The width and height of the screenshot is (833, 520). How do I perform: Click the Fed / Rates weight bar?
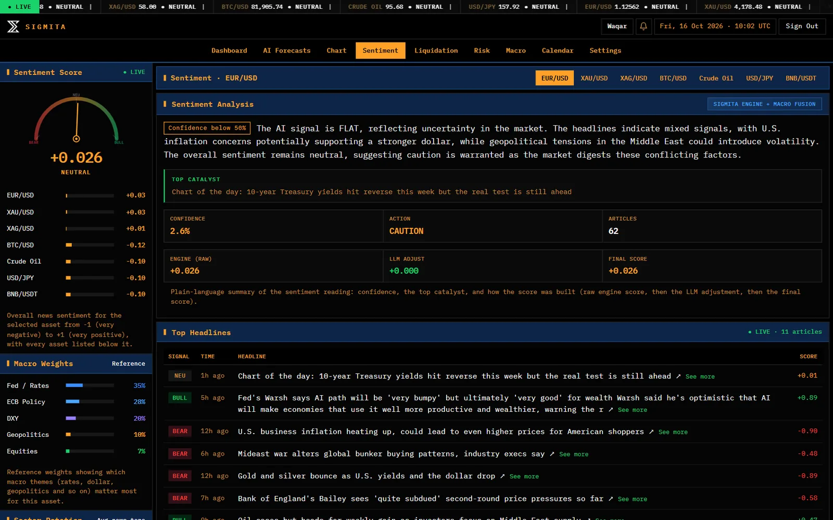[x=90, y=385]
